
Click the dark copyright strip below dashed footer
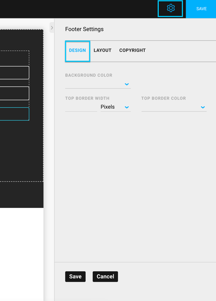coord(21,195)
